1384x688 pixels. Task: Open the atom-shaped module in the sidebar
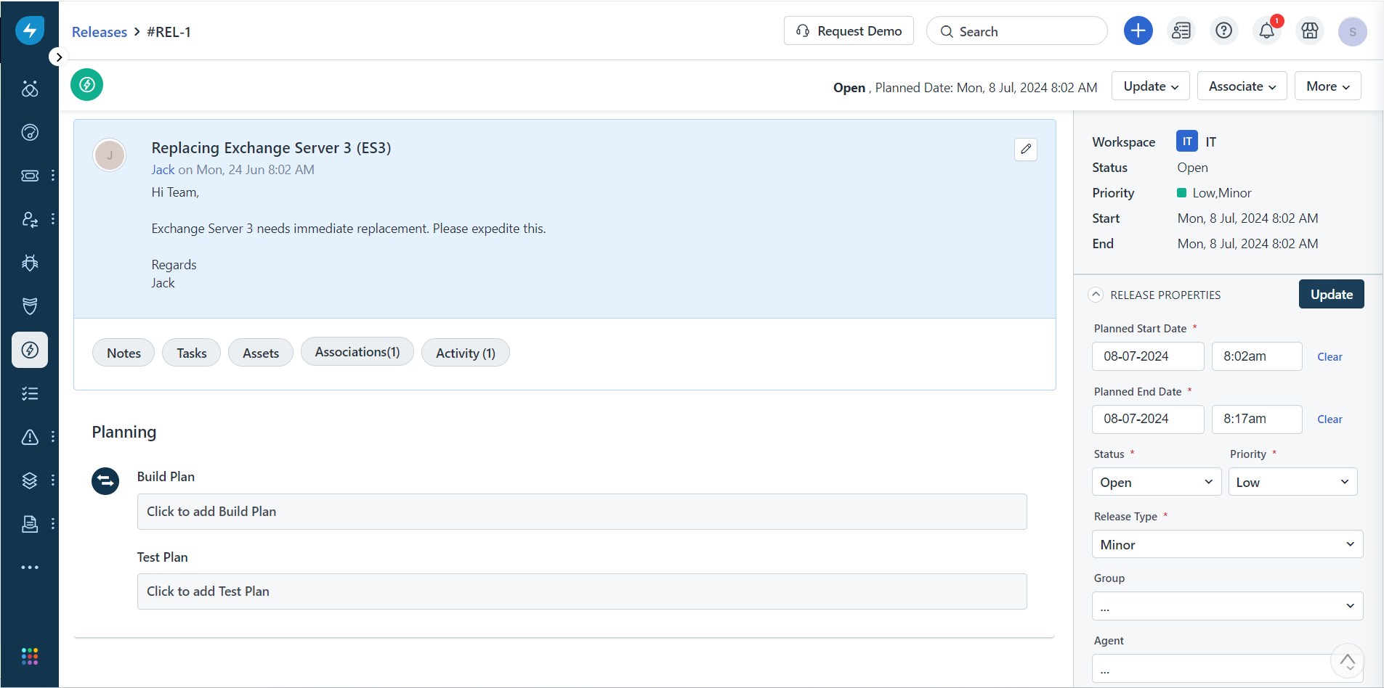[30, 89]
